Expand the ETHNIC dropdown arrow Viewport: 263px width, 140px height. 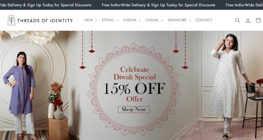(117, 20)
